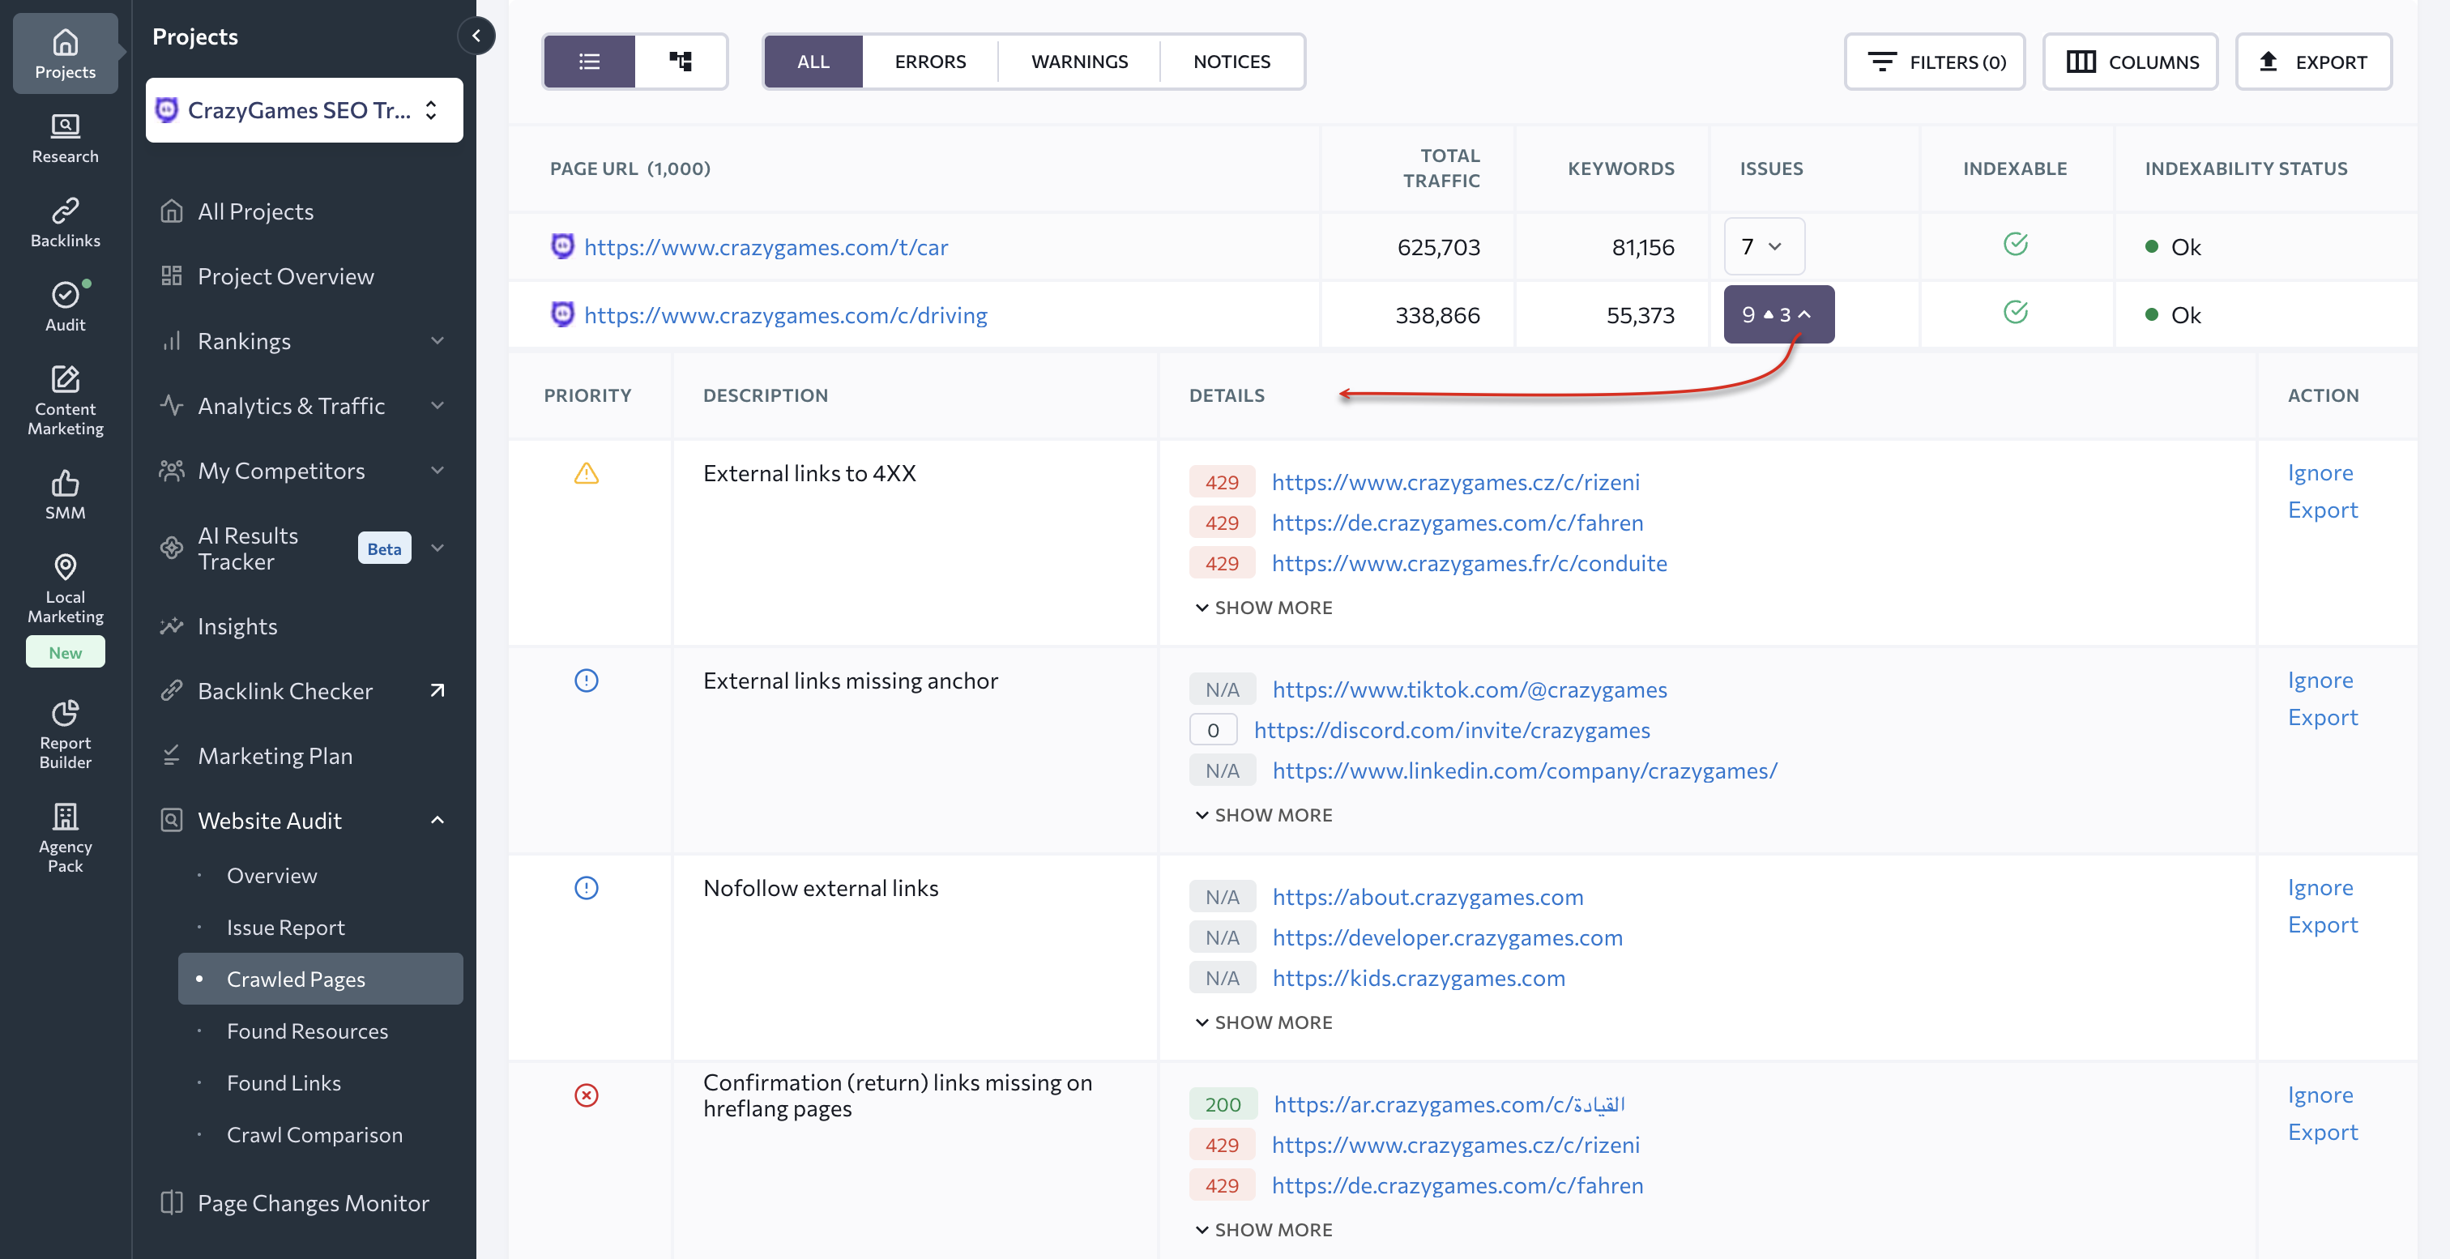Click indexable checkmark for /c/driving row
Viewport: 2450px width, 1259px height.
pyautogui.click(x=2016, y=312)
